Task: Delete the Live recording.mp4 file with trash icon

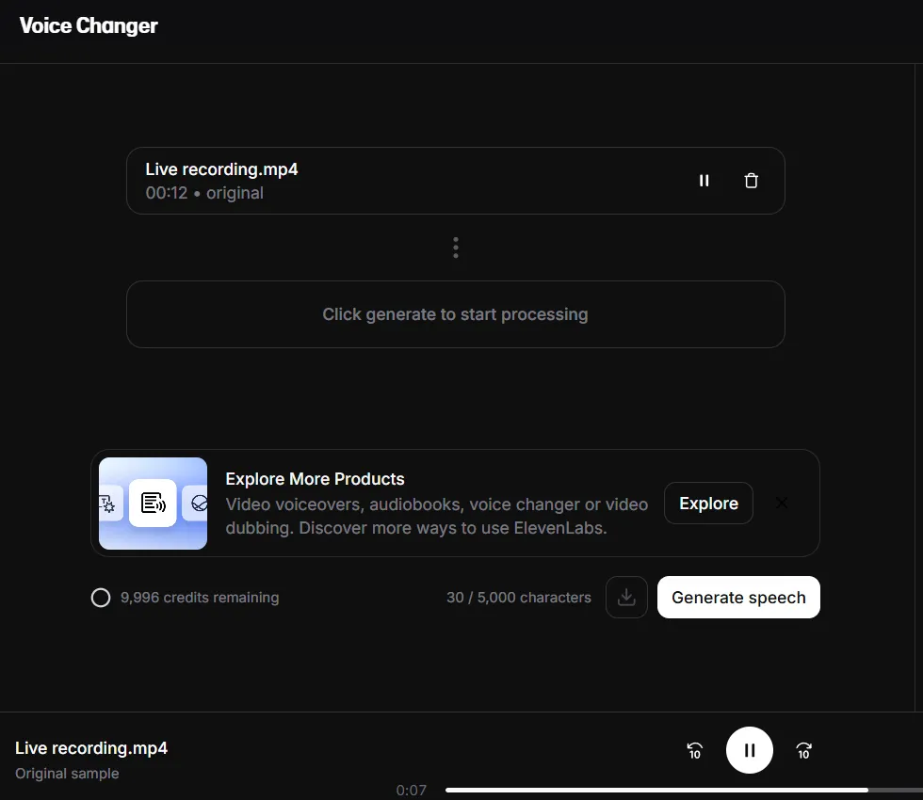Action: pyautogui.click(x=751, y=181)
